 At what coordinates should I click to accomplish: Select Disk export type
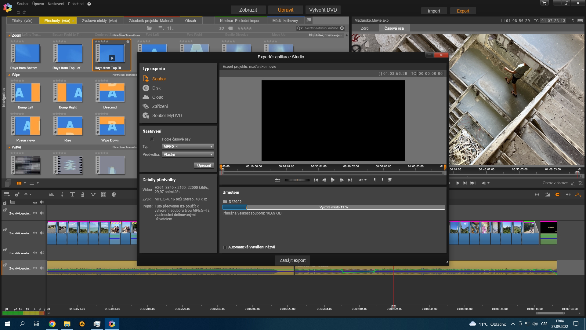[156, 88]
